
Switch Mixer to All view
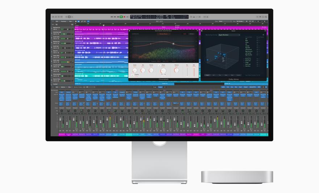point(165,87)
